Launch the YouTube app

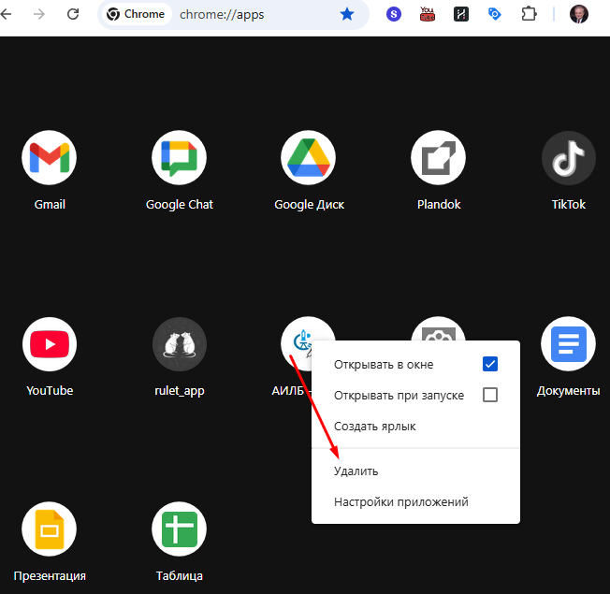[x=50, y=344]
